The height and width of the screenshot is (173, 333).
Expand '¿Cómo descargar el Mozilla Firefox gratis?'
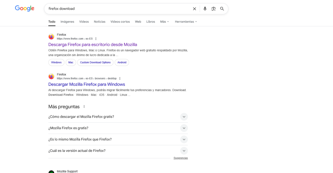coord(184,117)
